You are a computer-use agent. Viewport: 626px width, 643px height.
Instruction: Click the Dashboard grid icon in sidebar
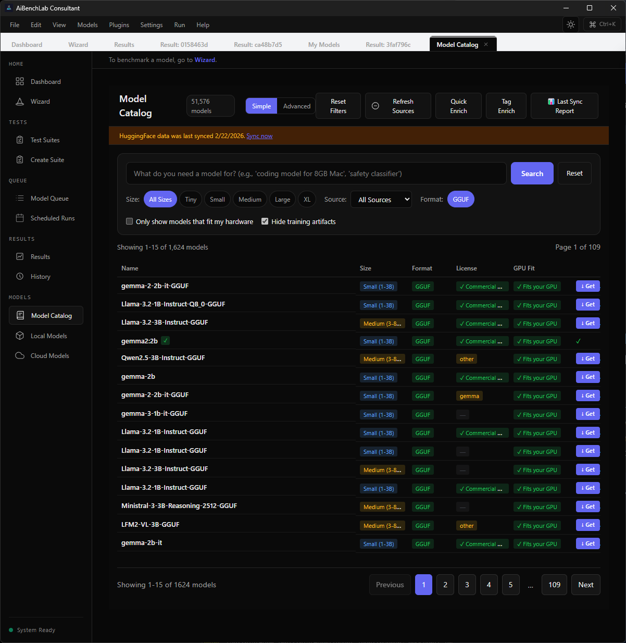click(x=20, y=82)
